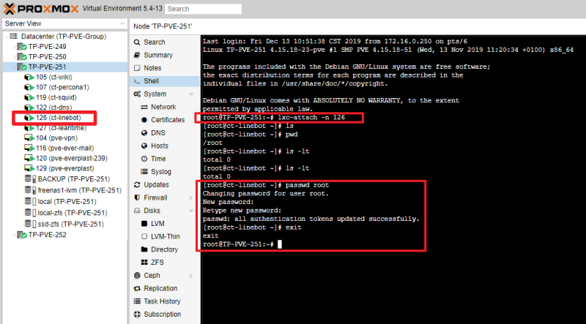This screenshot has width=586, height=324.
Task: Expand the TP-PVE-252 node
Action: point(14,235)
